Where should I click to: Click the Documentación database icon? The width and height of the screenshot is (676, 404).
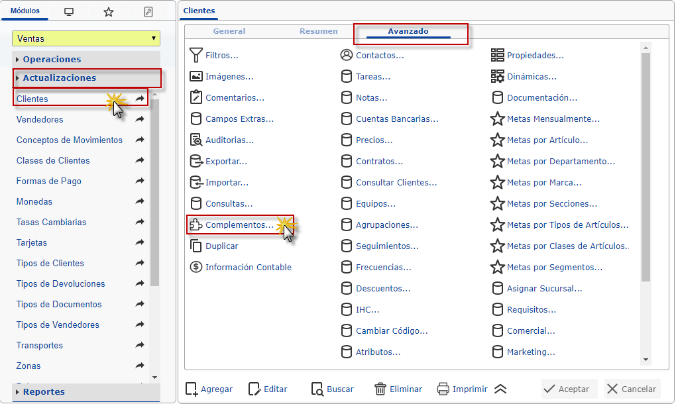[x=497, y=97]
